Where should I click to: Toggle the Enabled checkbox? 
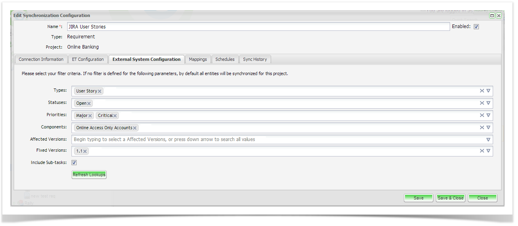pos(476,27)
